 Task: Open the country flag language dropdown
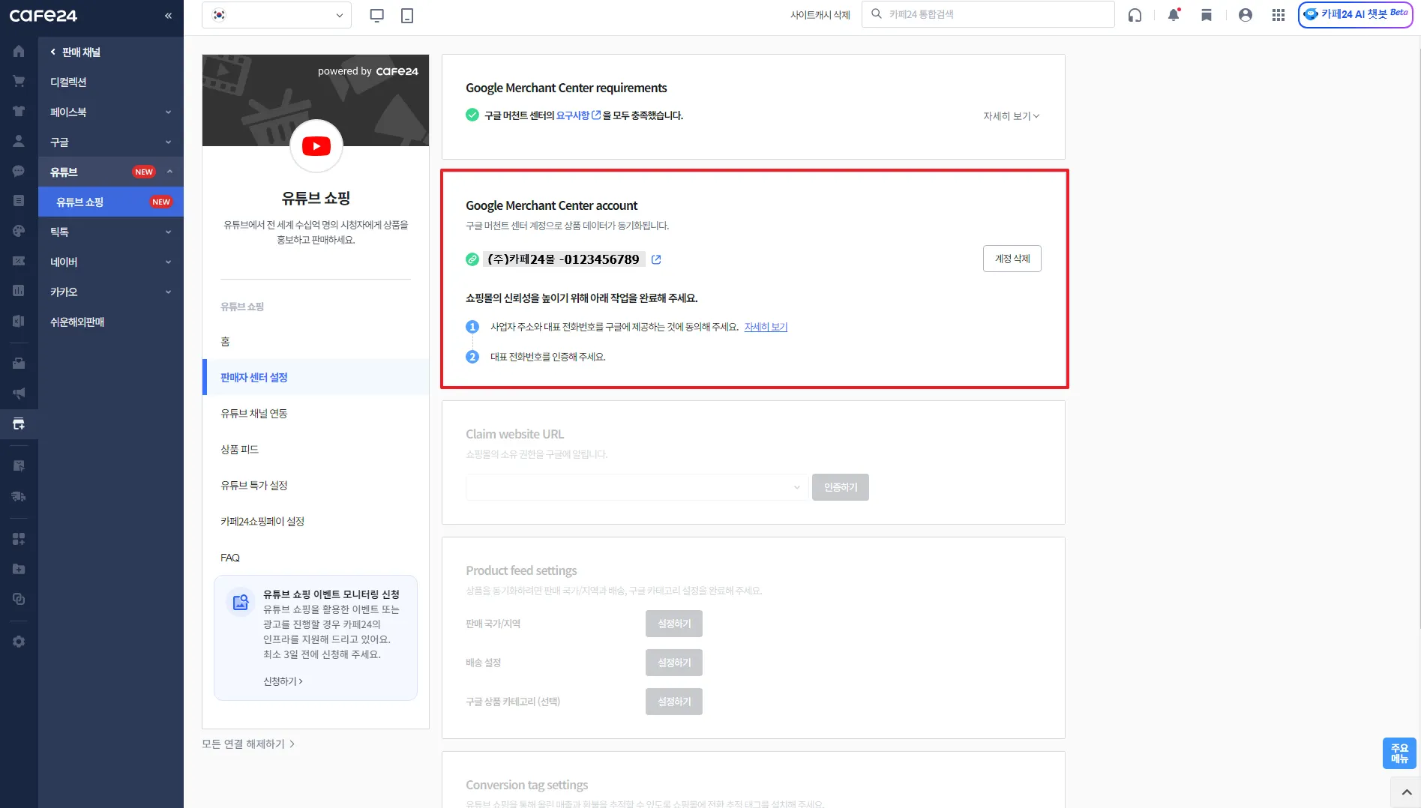[277, 15]
